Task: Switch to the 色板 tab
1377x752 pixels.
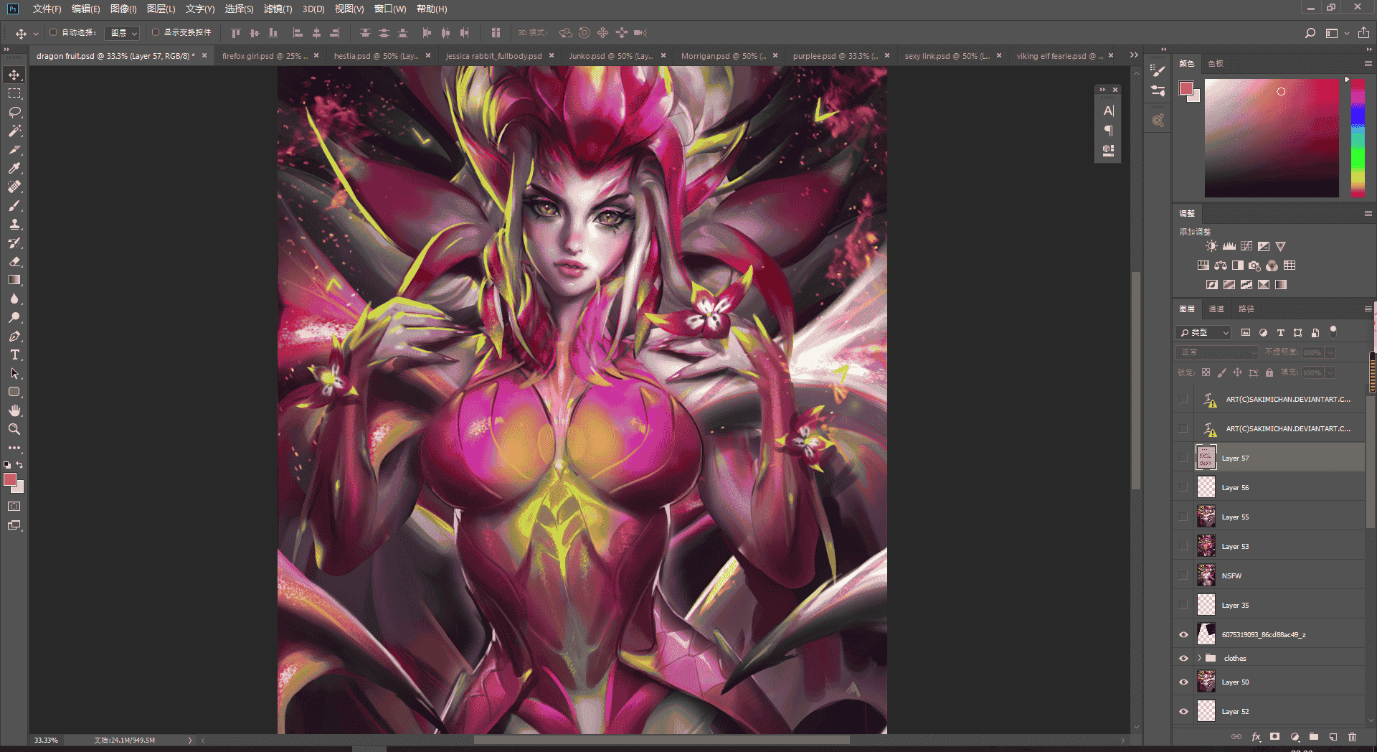Action: [x=1216, y=64]
